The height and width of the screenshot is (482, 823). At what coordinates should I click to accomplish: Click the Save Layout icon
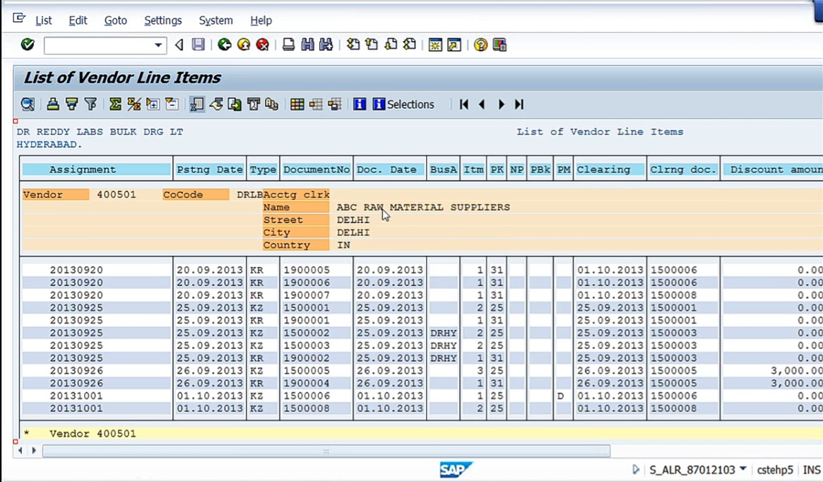coord(334,104)
